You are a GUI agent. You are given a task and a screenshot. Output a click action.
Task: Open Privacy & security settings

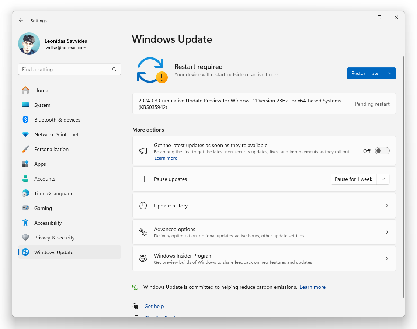[70, 238]
